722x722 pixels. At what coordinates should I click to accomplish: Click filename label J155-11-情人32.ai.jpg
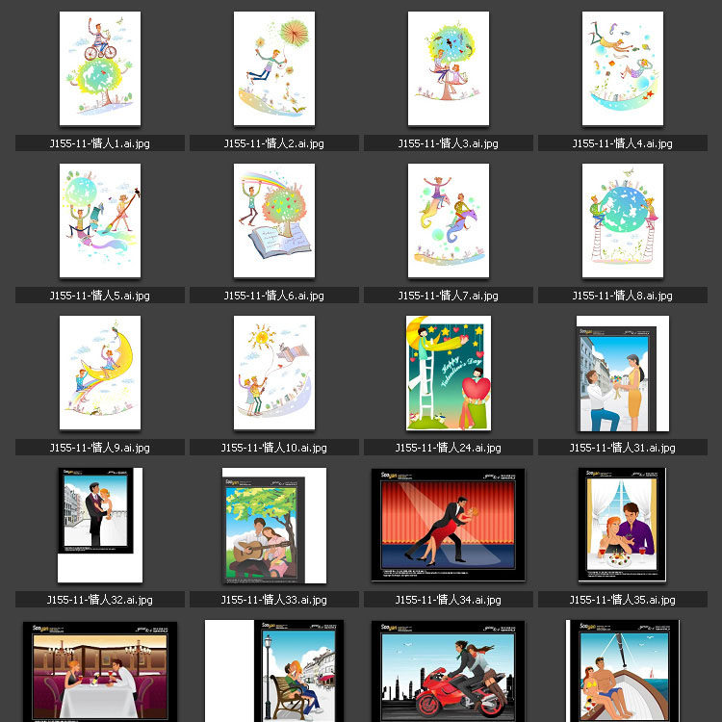[x=100, y=600]
